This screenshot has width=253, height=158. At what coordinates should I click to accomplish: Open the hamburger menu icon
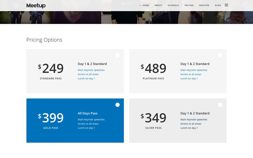[226, 5]
